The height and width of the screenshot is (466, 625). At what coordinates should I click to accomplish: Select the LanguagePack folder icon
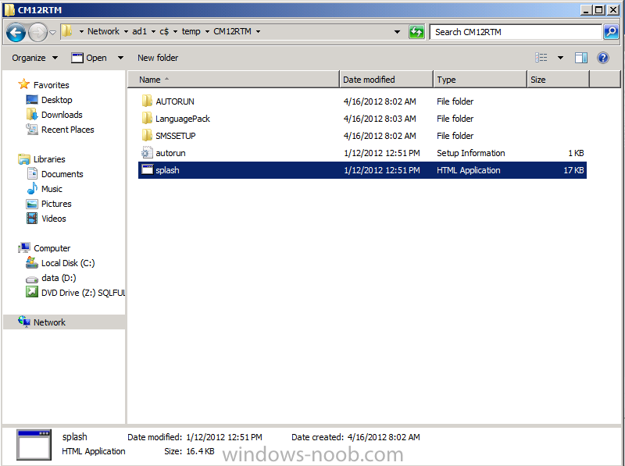pyautogui.click(x=147, y=118)
